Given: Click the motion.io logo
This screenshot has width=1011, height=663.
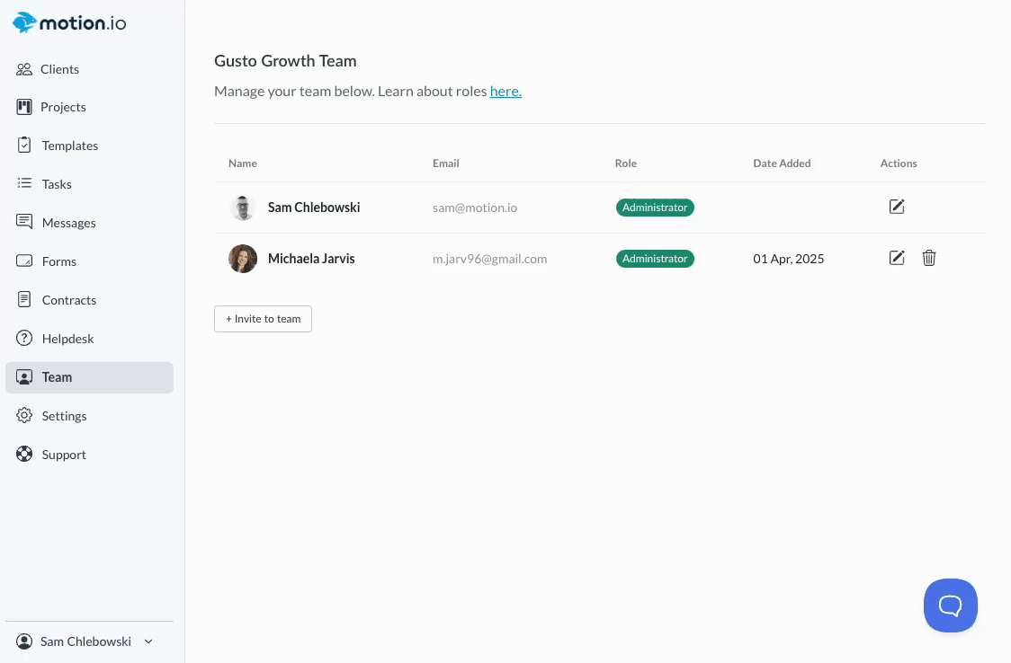Looking at the screenshot, I should pyautogui.click(x=69, y=23).
